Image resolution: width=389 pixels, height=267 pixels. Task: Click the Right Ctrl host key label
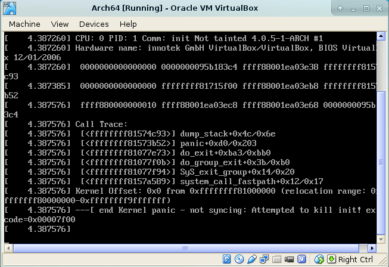click(355, 260)
